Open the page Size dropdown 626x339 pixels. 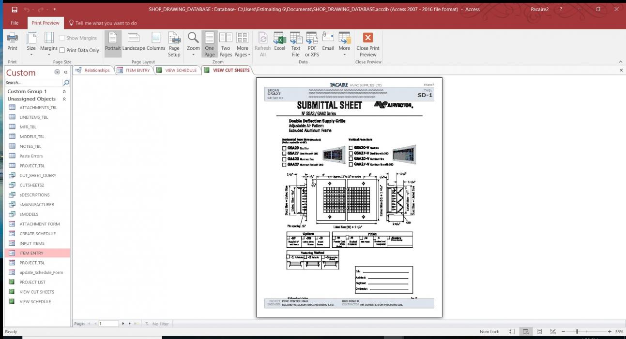point(31,44)
